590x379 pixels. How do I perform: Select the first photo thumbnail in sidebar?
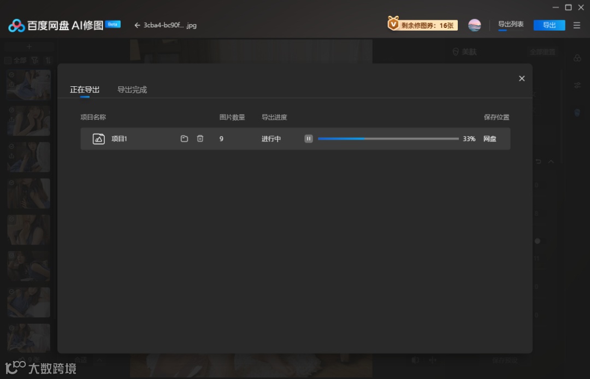tap(28, 85)
